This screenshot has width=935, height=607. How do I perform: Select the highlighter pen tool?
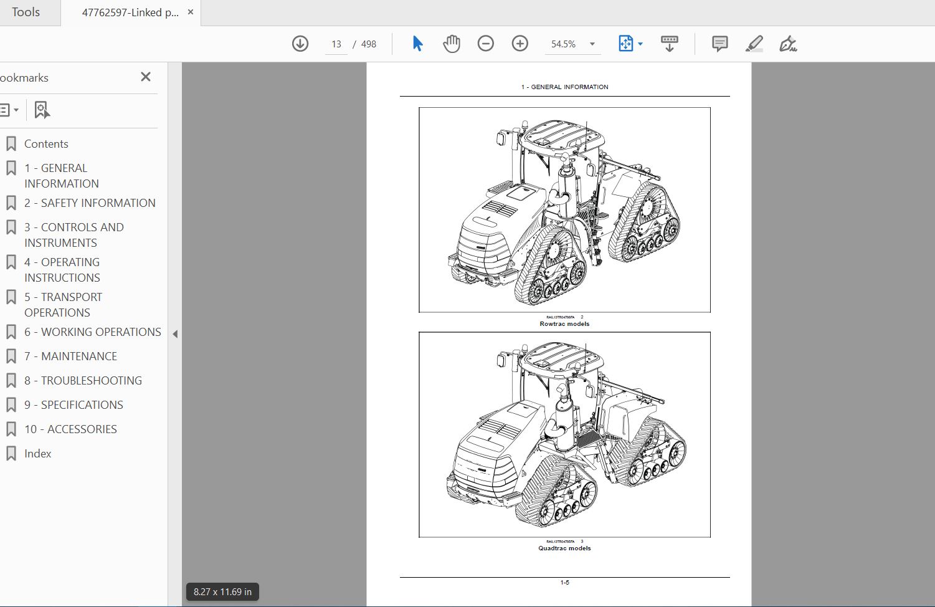tap(754, 44)
